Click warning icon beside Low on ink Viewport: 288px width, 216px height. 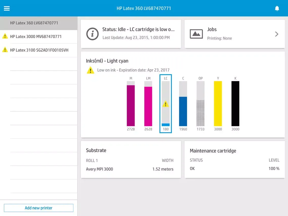point(91,70)
